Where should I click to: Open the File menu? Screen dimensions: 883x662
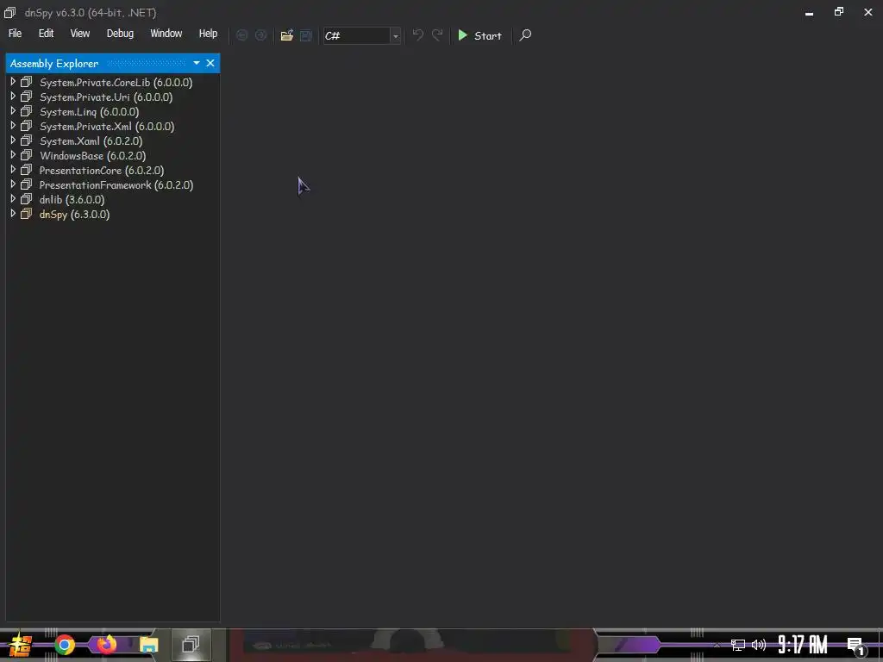tap(16, 34)
